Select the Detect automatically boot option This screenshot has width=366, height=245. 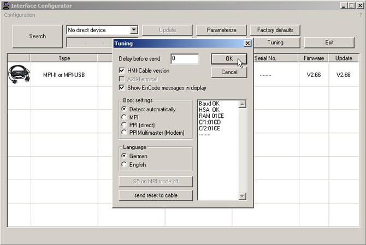[124, 109]
